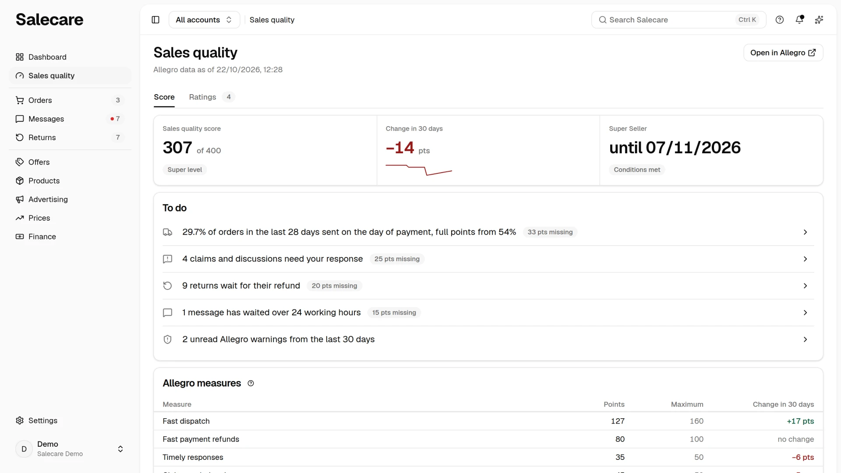Click the refund cycle icon for returns
Image resolution: width=841 pixels, height=473 pixels.
click(167, 286)
